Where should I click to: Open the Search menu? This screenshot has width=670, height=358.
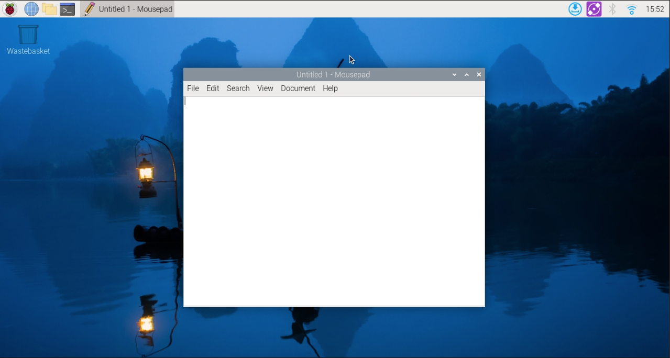pos(238,88)
